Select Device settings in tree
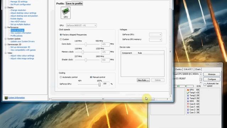 tap(17, 30)
